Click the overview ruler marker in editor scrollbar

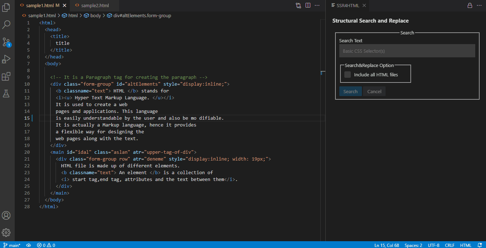coord(323,73)
